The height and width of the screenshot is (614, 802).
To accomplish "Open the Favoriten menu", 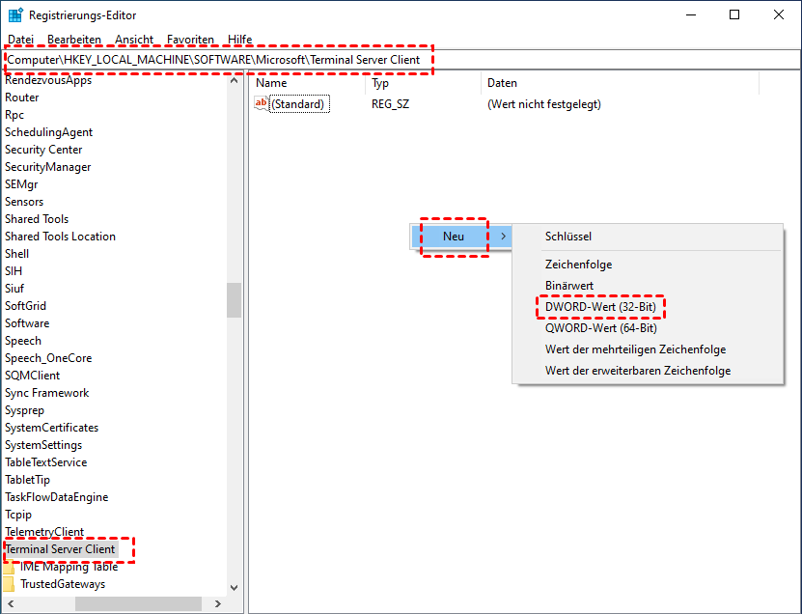I will (x=190, y=40).
